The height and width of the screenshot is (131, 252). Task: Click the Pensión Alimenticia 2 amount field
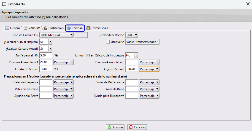pos(132,62)
